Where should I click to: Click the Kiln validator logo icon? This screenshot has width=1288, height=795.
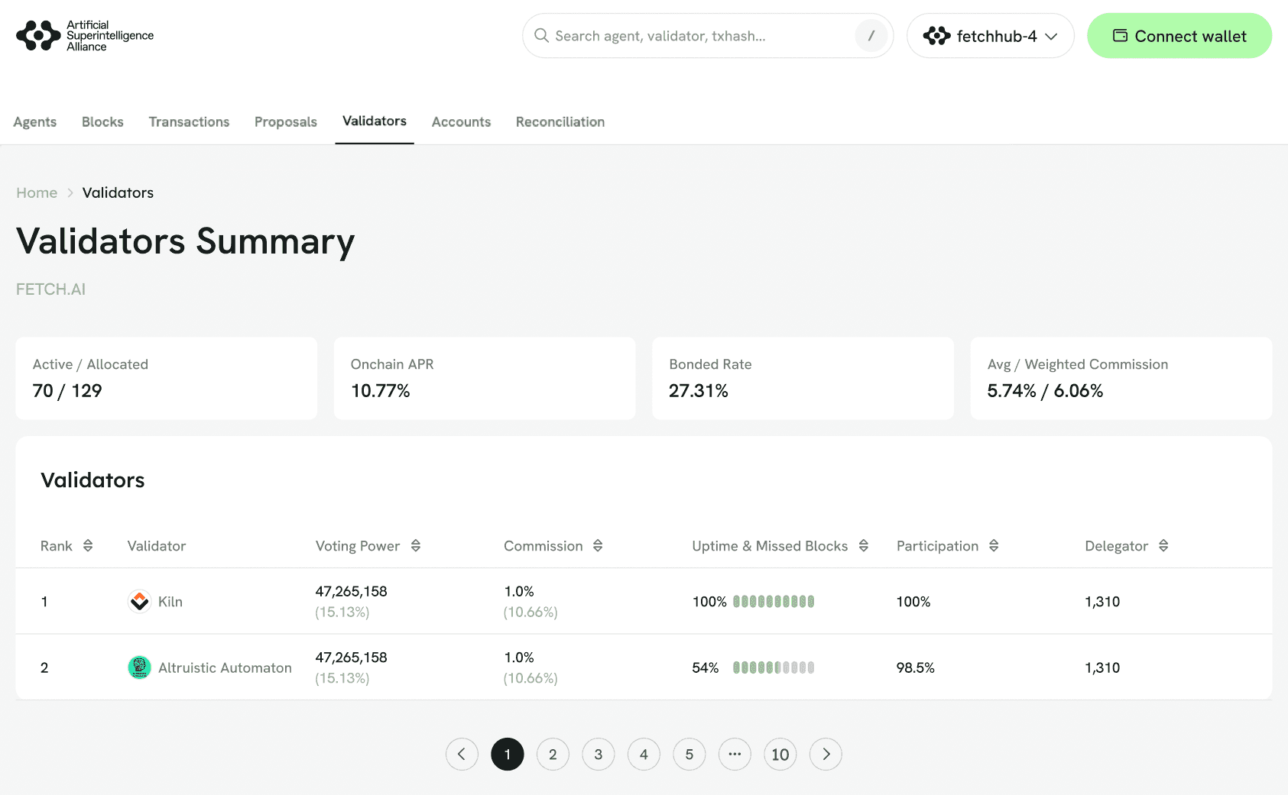point(139,602)
